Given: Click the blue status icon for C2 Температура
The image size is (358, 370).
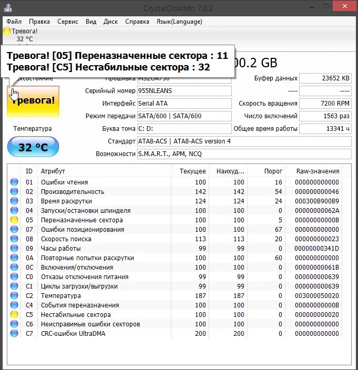Looking at the screenshot, I should (14, 295).
